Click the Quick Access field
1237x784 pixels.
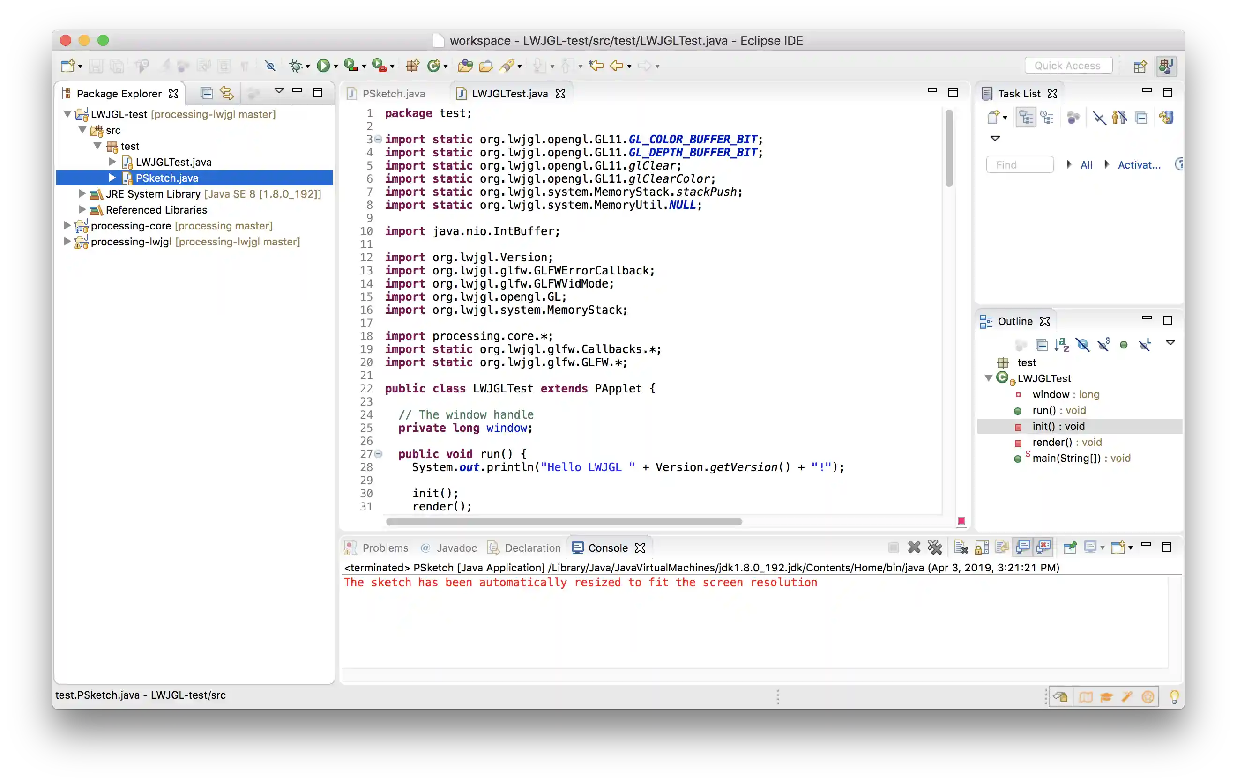1067,66
